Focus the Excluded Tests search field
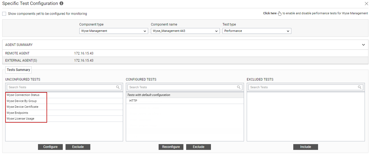This screenshot has height=154, width=369. (306, 87)
